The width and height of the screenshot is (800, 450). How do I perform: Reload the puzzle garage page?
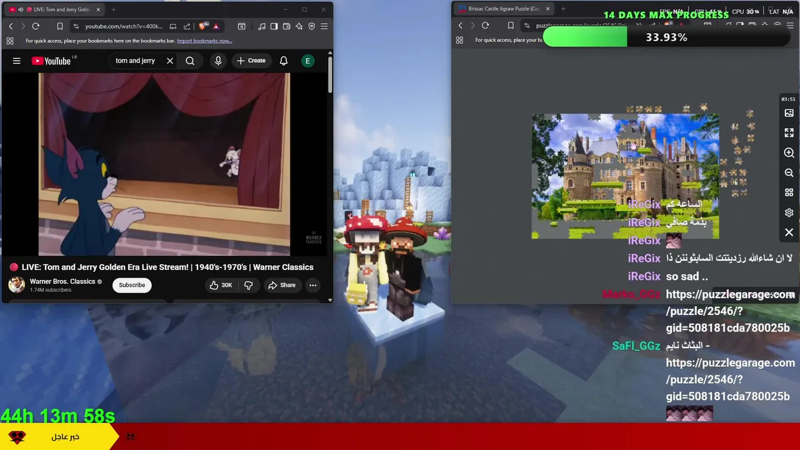(x=485, y=26)
